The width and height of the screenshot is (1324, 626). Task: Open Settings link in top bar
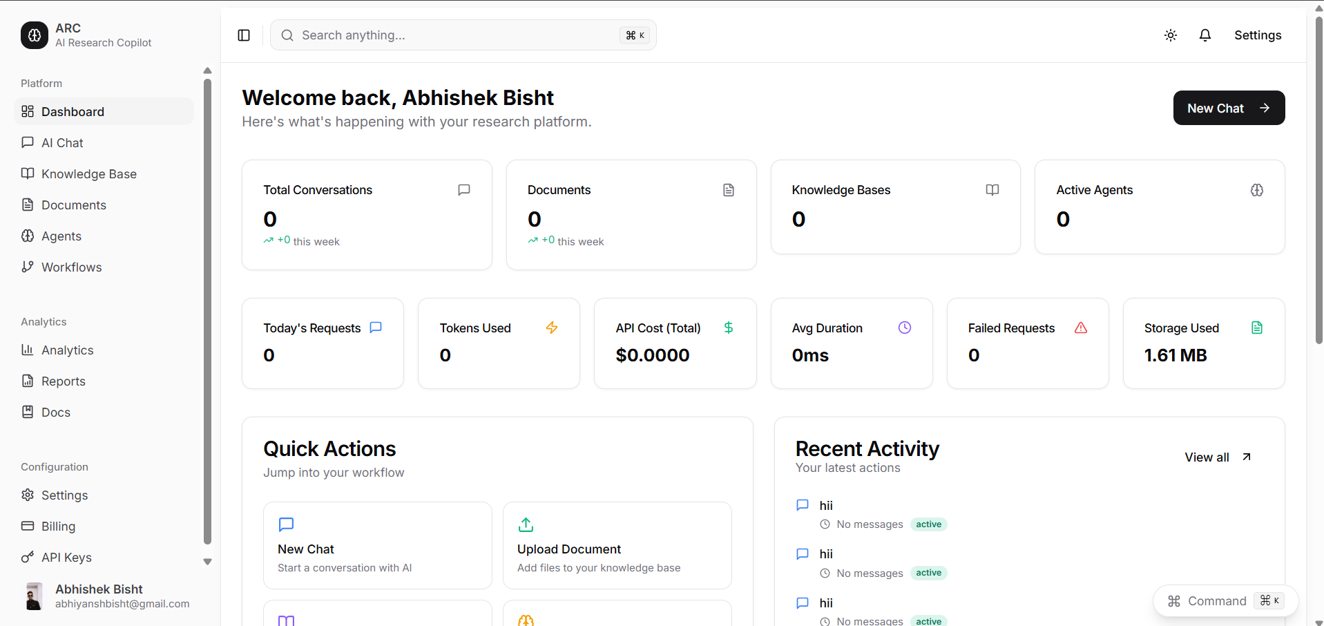(1258, 35)
